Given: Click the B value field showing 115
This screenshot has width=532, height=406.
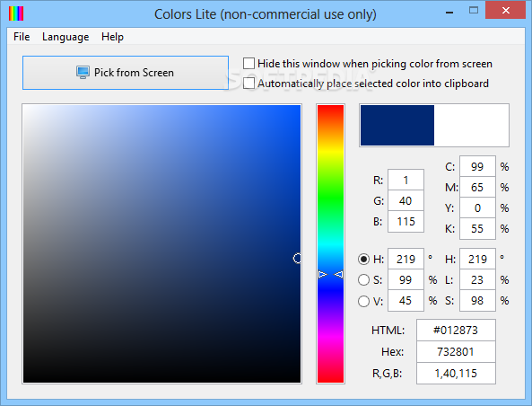Looking at the screenshot, I should point(406,222).
